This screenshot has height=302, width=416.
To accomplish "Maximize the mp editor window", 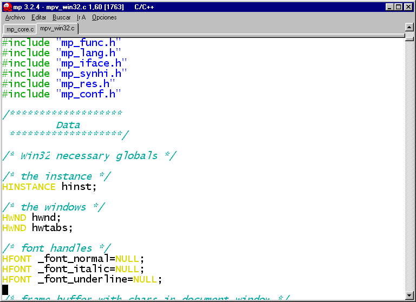I will point(399,6).
